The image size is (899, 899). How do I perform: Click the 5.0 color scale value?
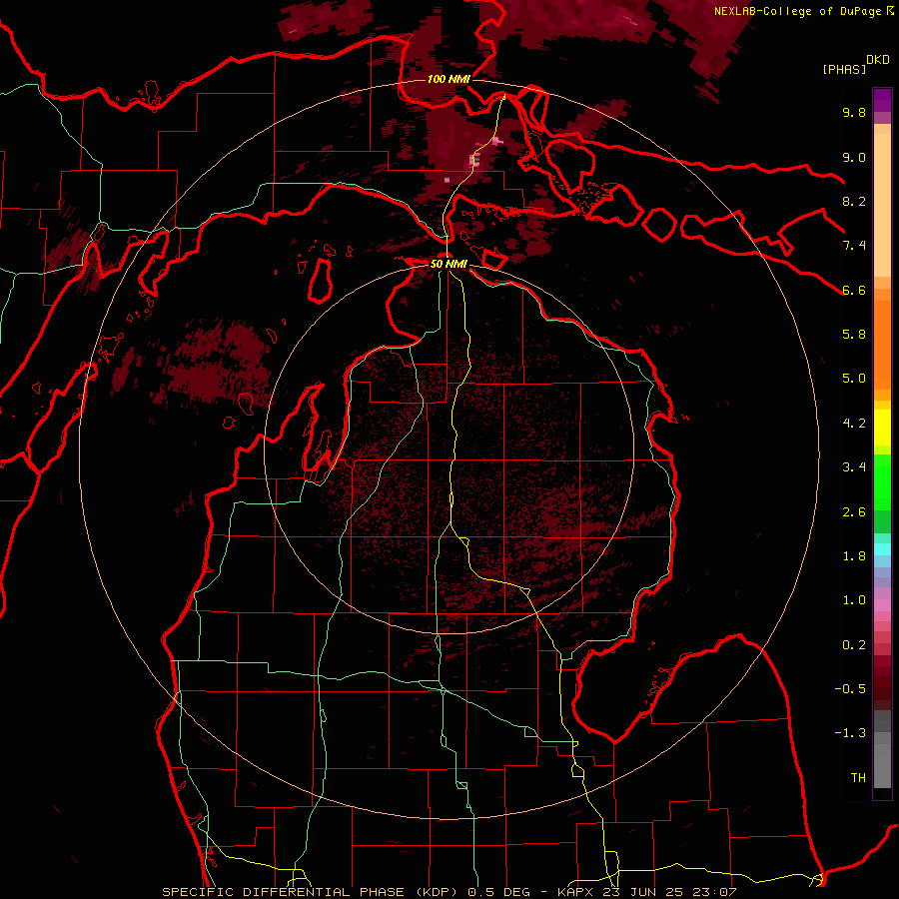point(854,379)
